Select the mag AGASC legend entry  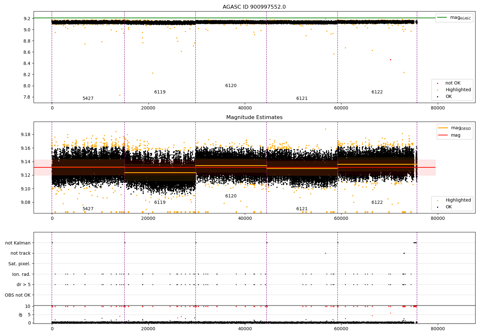click(454, 18)
